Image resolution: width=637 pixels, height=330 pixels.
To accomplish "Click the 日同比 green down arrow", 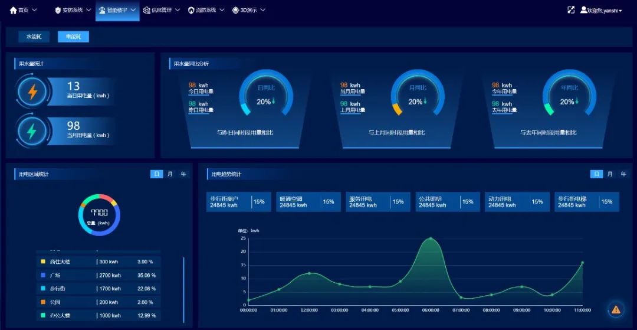I will point(274,101).
